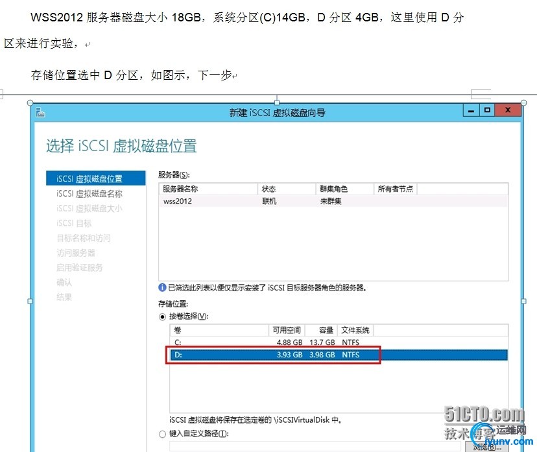Viewport: 537px width, 452px height.
Task: Click the blue info icon above storage location
Action: click(162, 287)
